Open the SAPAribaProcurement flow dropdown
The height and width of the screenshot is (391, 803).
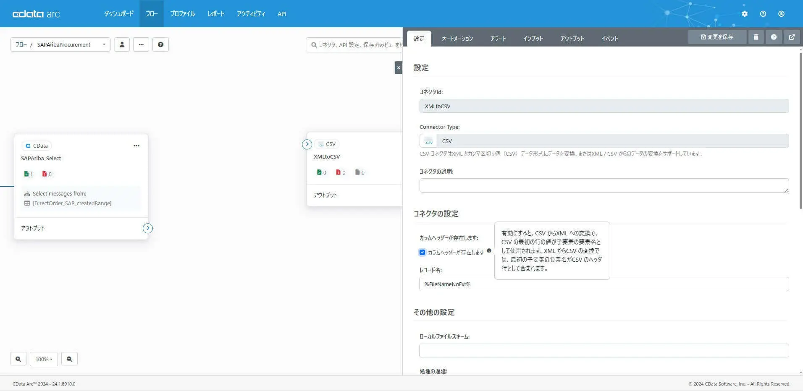(x=61, y=44)
